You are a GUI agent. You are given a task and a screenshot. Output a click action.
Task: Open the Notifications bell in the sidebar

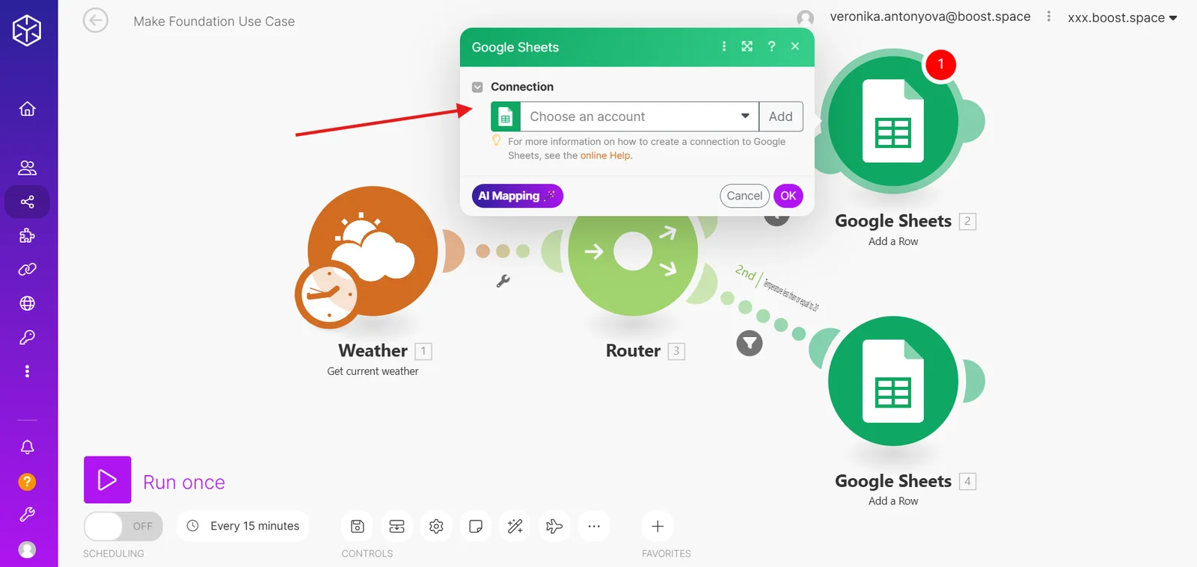click(x=28, y=447)
